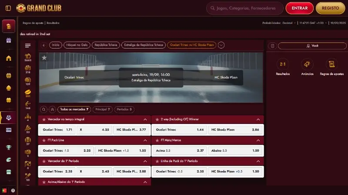Expand the match selector chevron after breadcrumb
The height and width of the screenshot is (195, 348).
(221, 45)
